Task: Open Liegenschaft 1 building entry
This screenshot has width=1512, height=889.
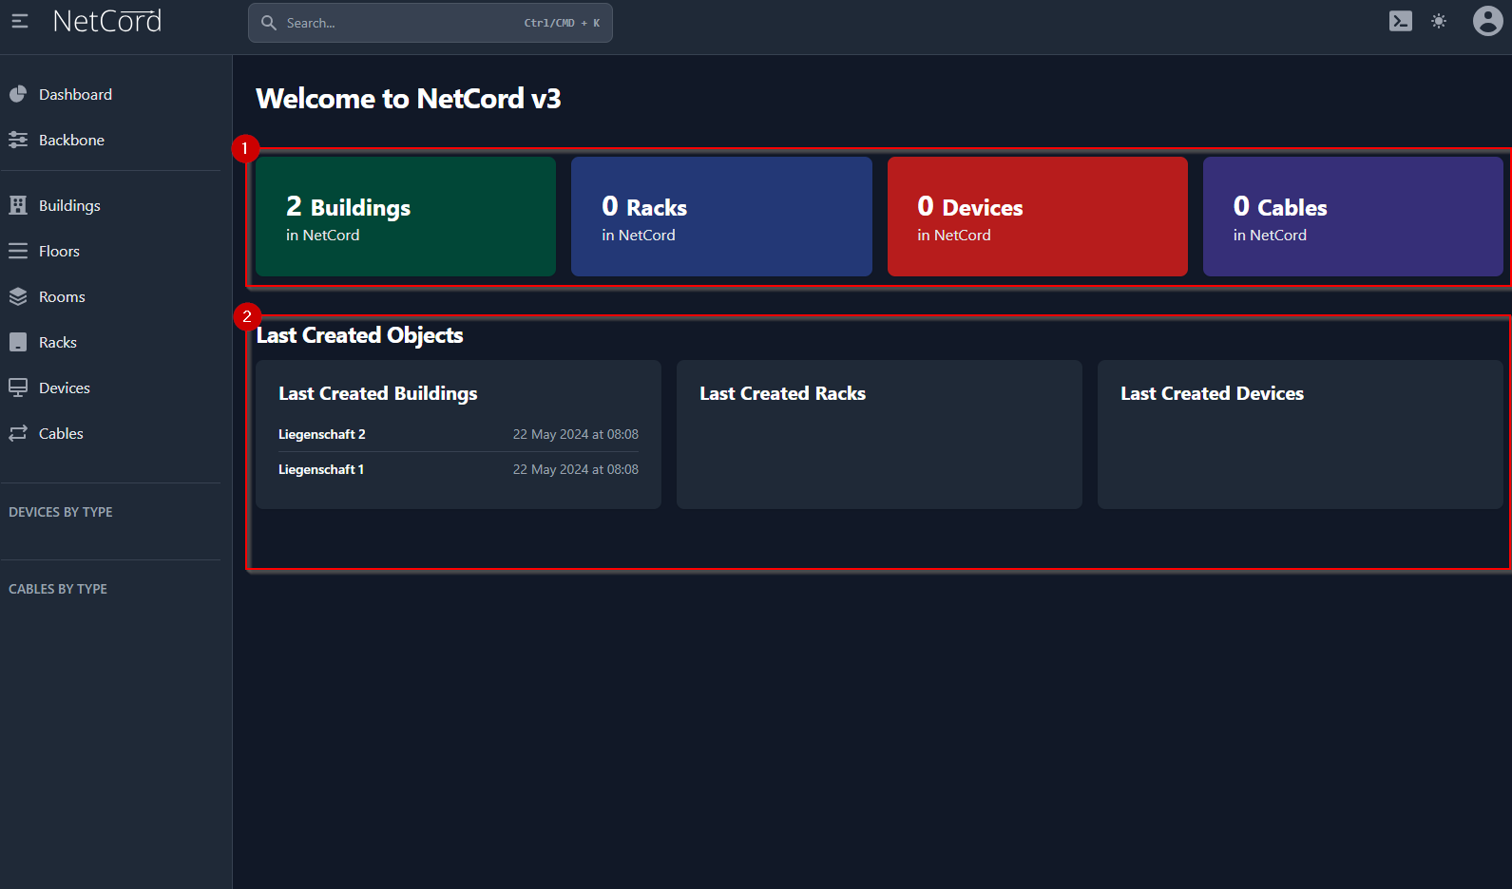Action: coord(321,469)
